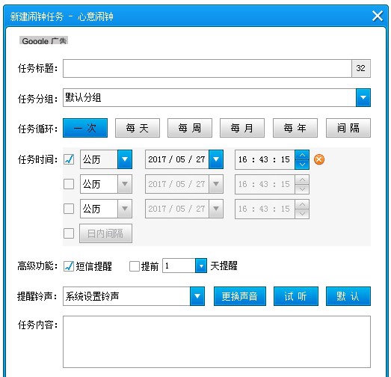Open the first date picker dropdown
Screen dimensions: 391x377
tap(216, 159)
